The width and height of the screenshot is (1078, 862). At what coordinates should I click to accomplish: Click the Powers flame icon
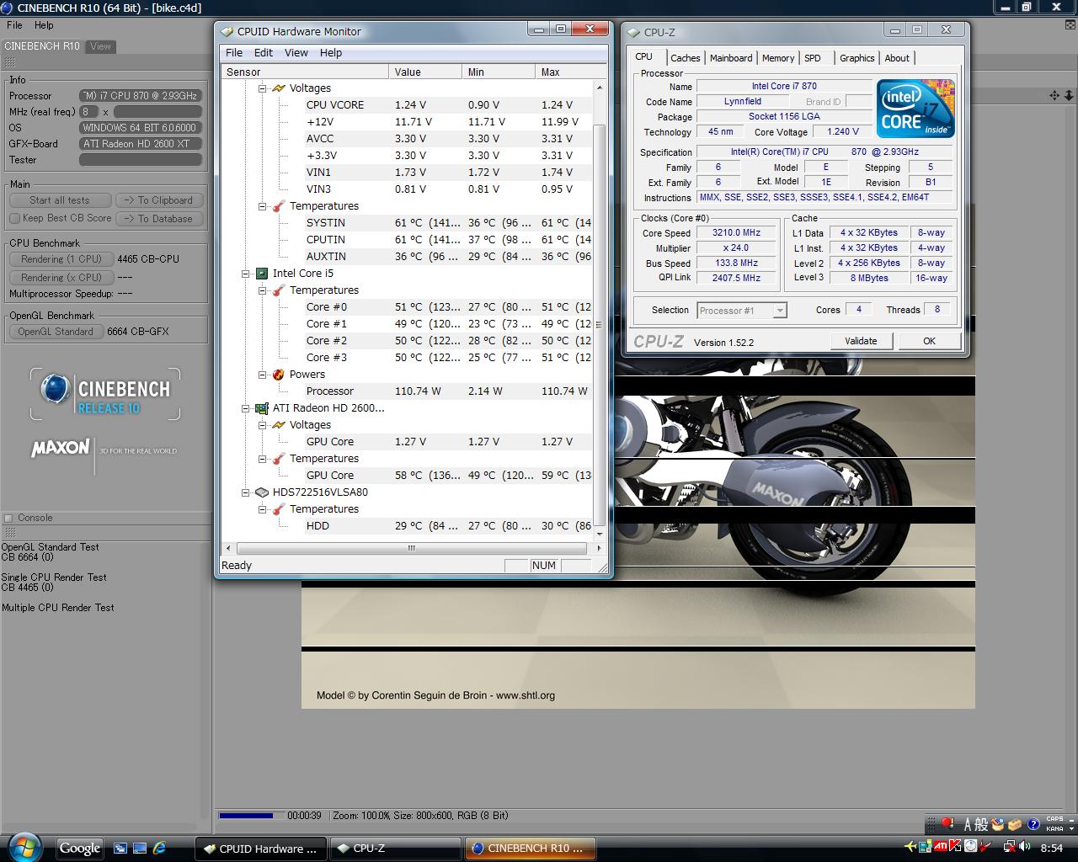279,375
